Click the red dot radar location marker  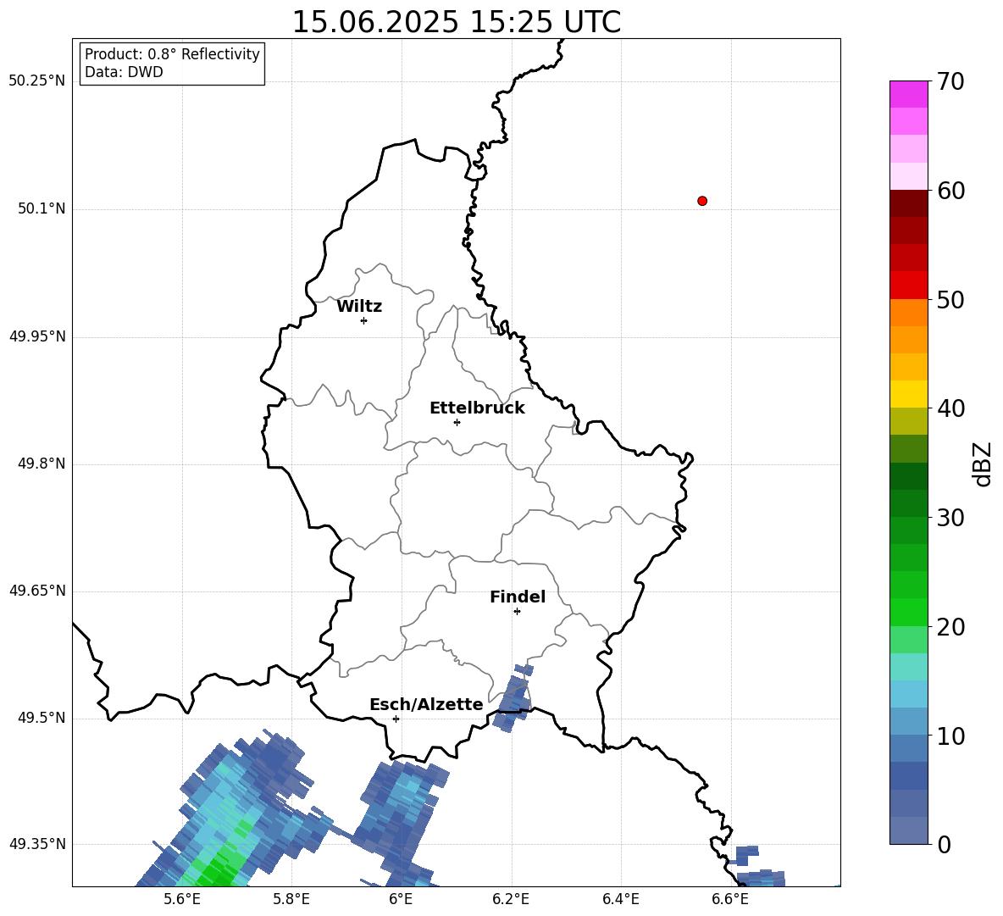(x=701, y=201)
